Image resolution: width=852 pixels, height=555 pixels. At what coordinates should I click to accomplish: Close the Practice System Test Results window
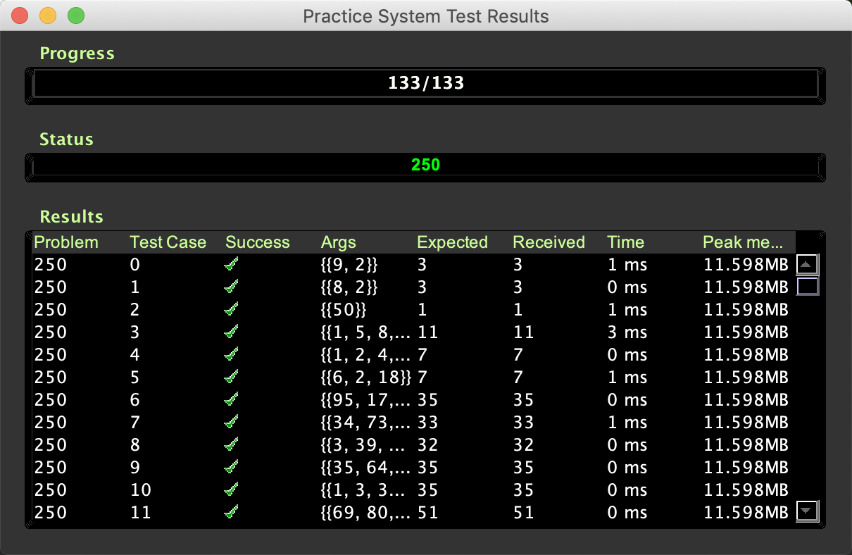tap(20, 15)
